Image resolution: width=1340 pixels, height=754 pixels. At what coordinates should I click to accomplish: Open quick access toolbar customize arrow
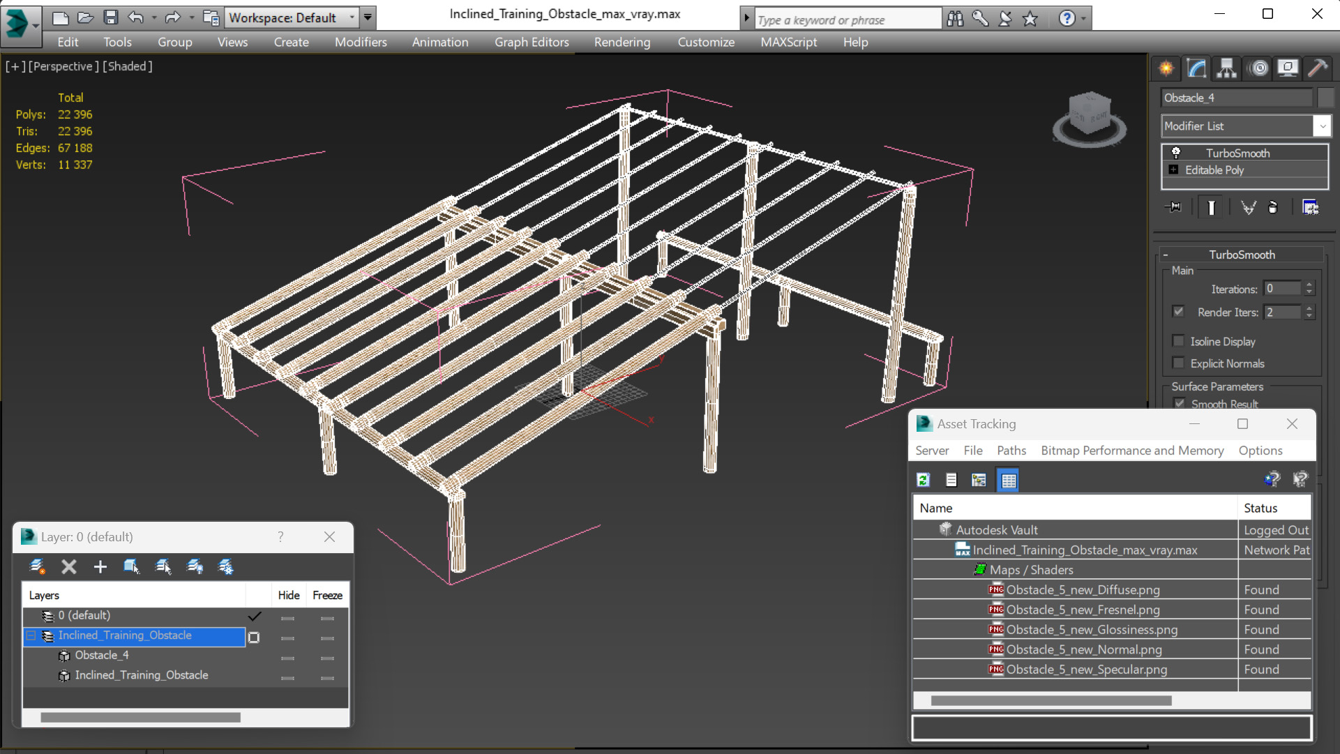coord(368,17)
